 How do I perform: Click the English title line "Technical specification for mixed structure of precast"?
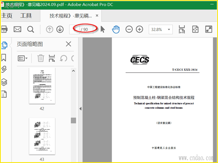point(164,104)
